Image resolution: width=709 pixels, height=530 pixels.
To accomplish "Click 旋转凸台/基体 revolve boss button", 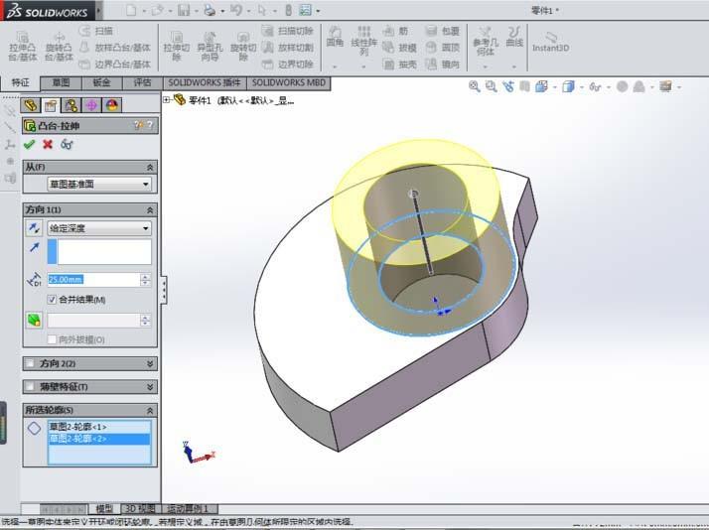I will point(59,46).
